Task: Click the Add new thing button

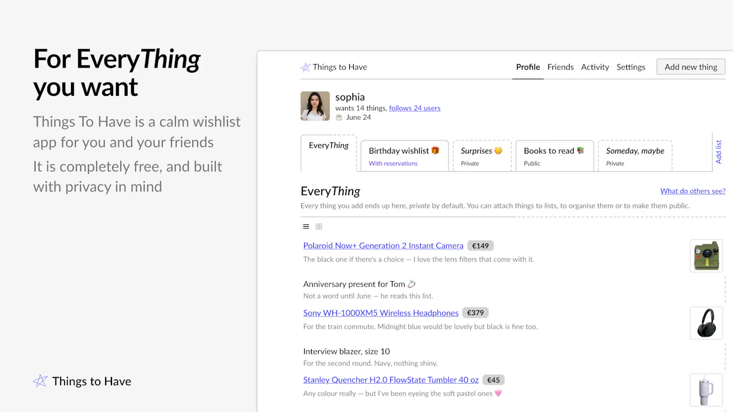Action: point(691,67)
